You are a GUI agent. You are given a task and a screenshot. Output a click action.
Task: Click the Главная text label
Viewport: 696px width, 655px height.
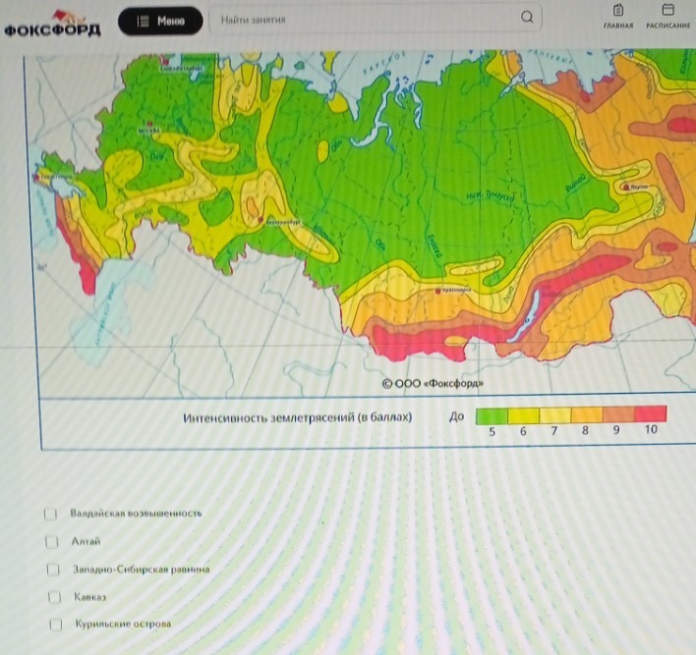coord(617,27)
